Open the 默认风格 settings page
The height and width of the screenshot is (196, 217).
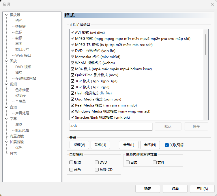coord(22,130)
